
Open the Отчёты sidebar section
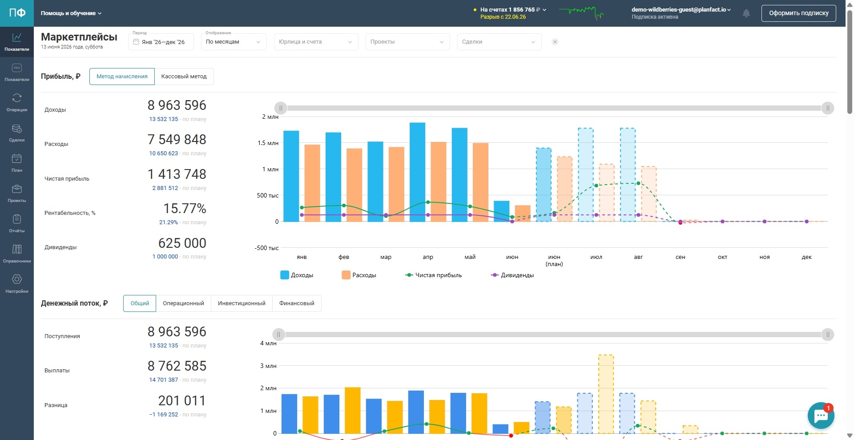coord(17,223)
